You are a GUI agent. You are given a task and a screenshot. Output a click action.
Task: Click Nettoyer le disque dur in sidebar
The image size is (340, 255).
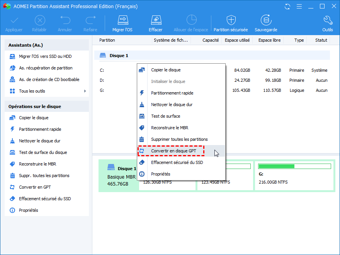[x=47, y=141]
